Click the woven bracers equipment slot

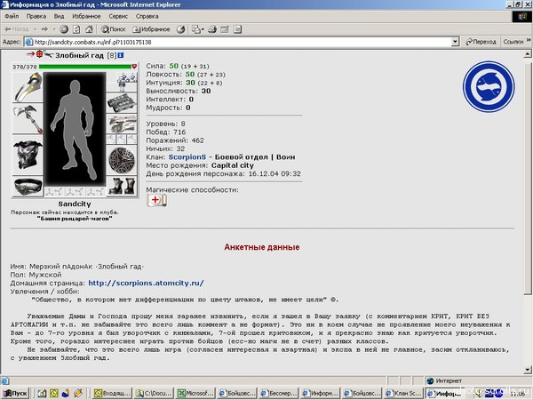[x=122, y=103]
